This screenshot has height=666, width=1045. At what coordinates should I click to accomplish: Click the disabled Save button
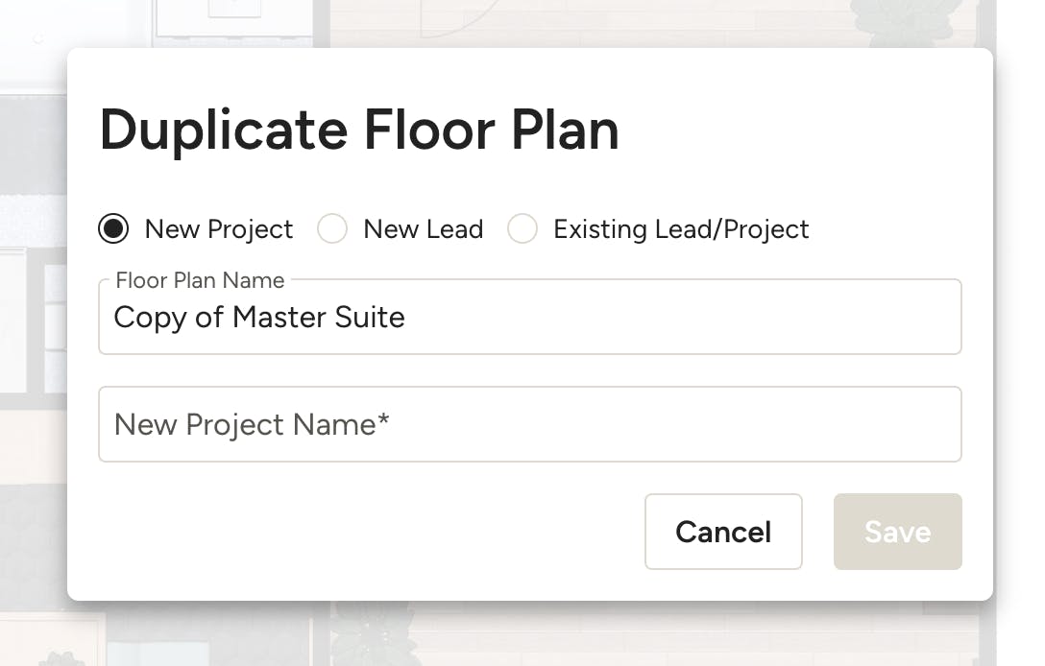point(897,532)
